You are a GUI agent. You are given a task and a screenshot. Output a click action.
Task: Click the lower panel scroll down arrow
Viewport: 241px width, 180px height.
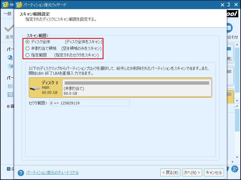[x=237, y=157]
